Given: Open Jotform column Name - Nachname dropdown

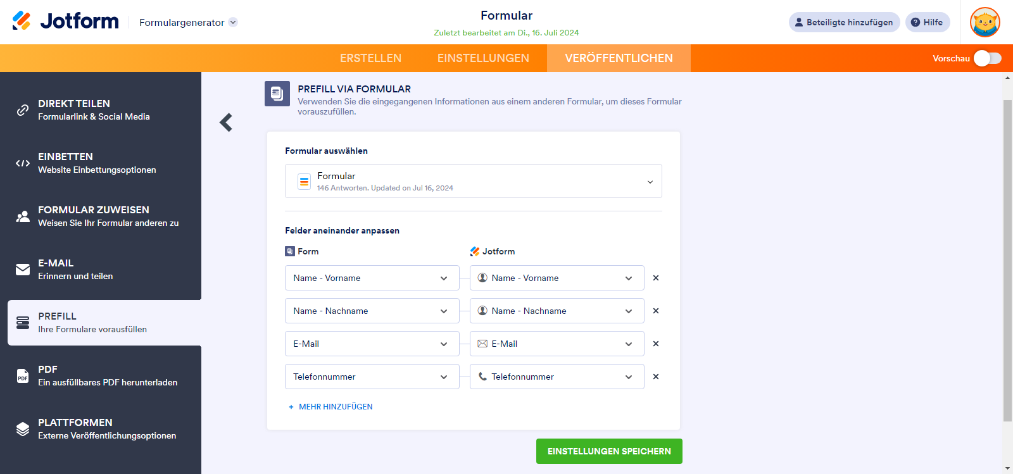Looking at the screenshot, I should [x=557, y=311].
